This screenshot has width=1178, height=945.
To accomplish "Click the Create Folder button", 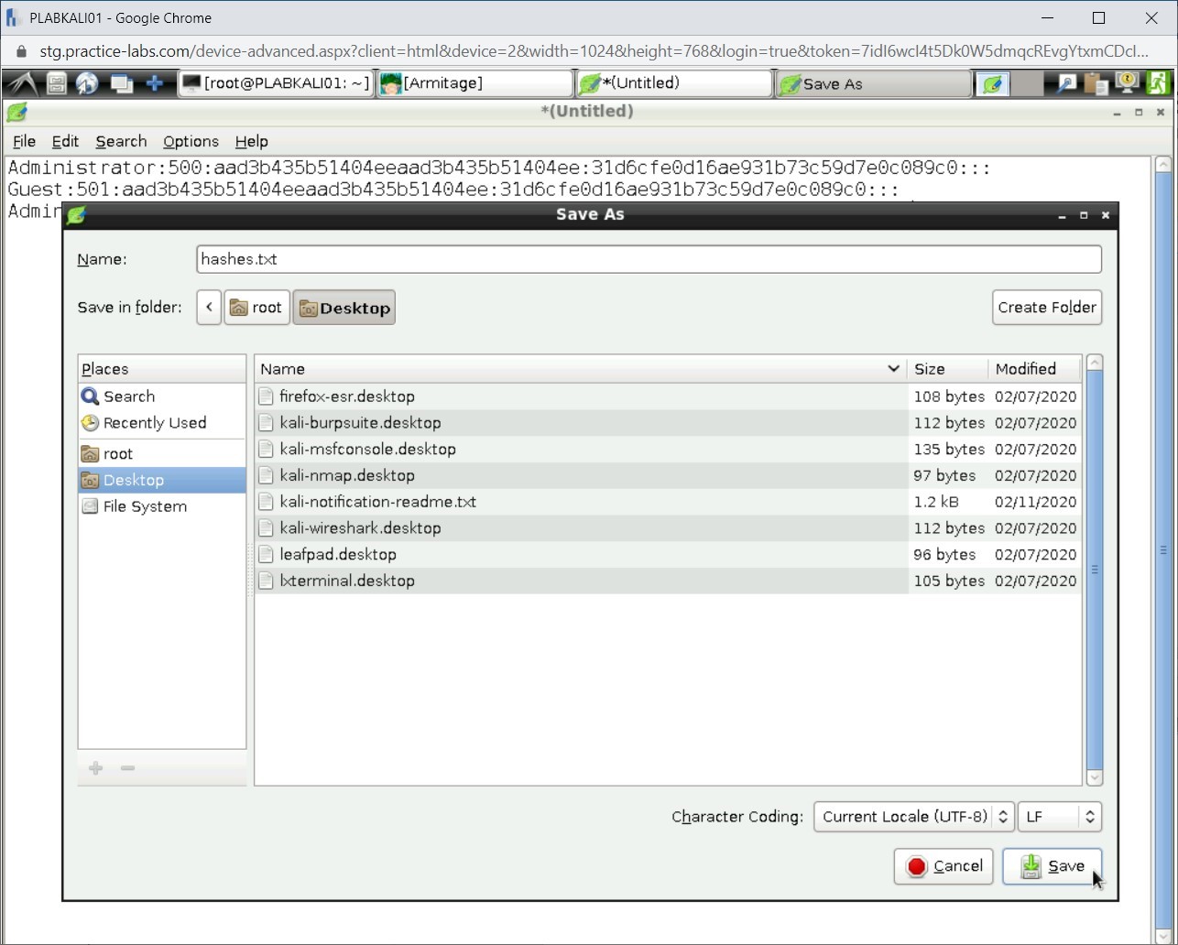I will tap(1047, 307).
